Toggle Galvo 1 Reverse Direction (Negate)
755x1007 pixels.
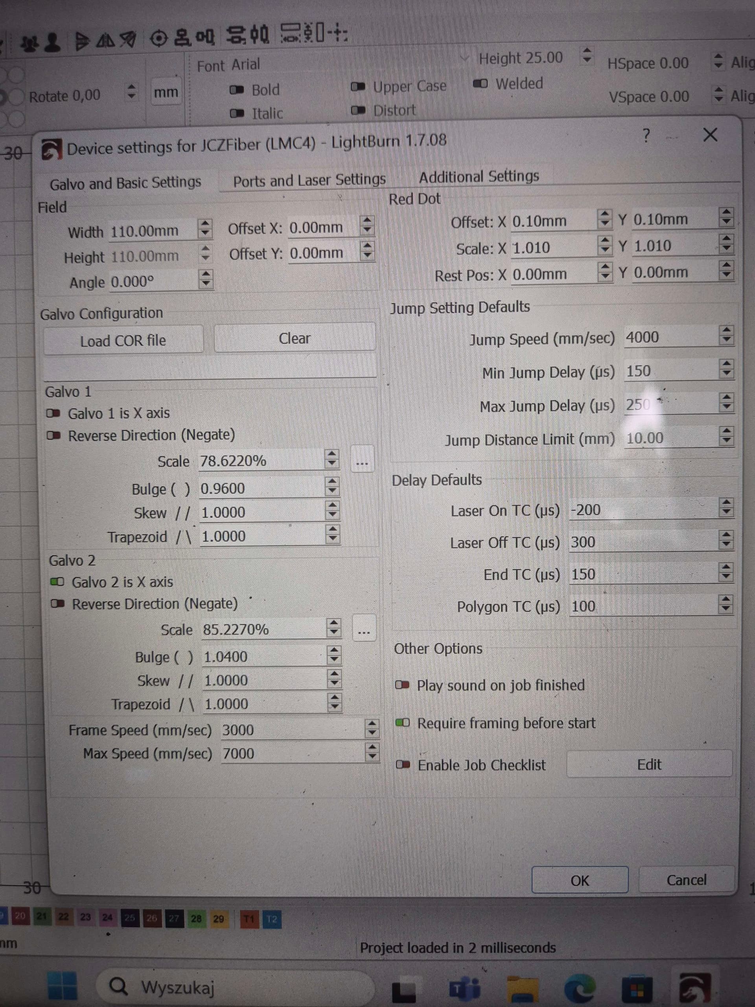54,436
